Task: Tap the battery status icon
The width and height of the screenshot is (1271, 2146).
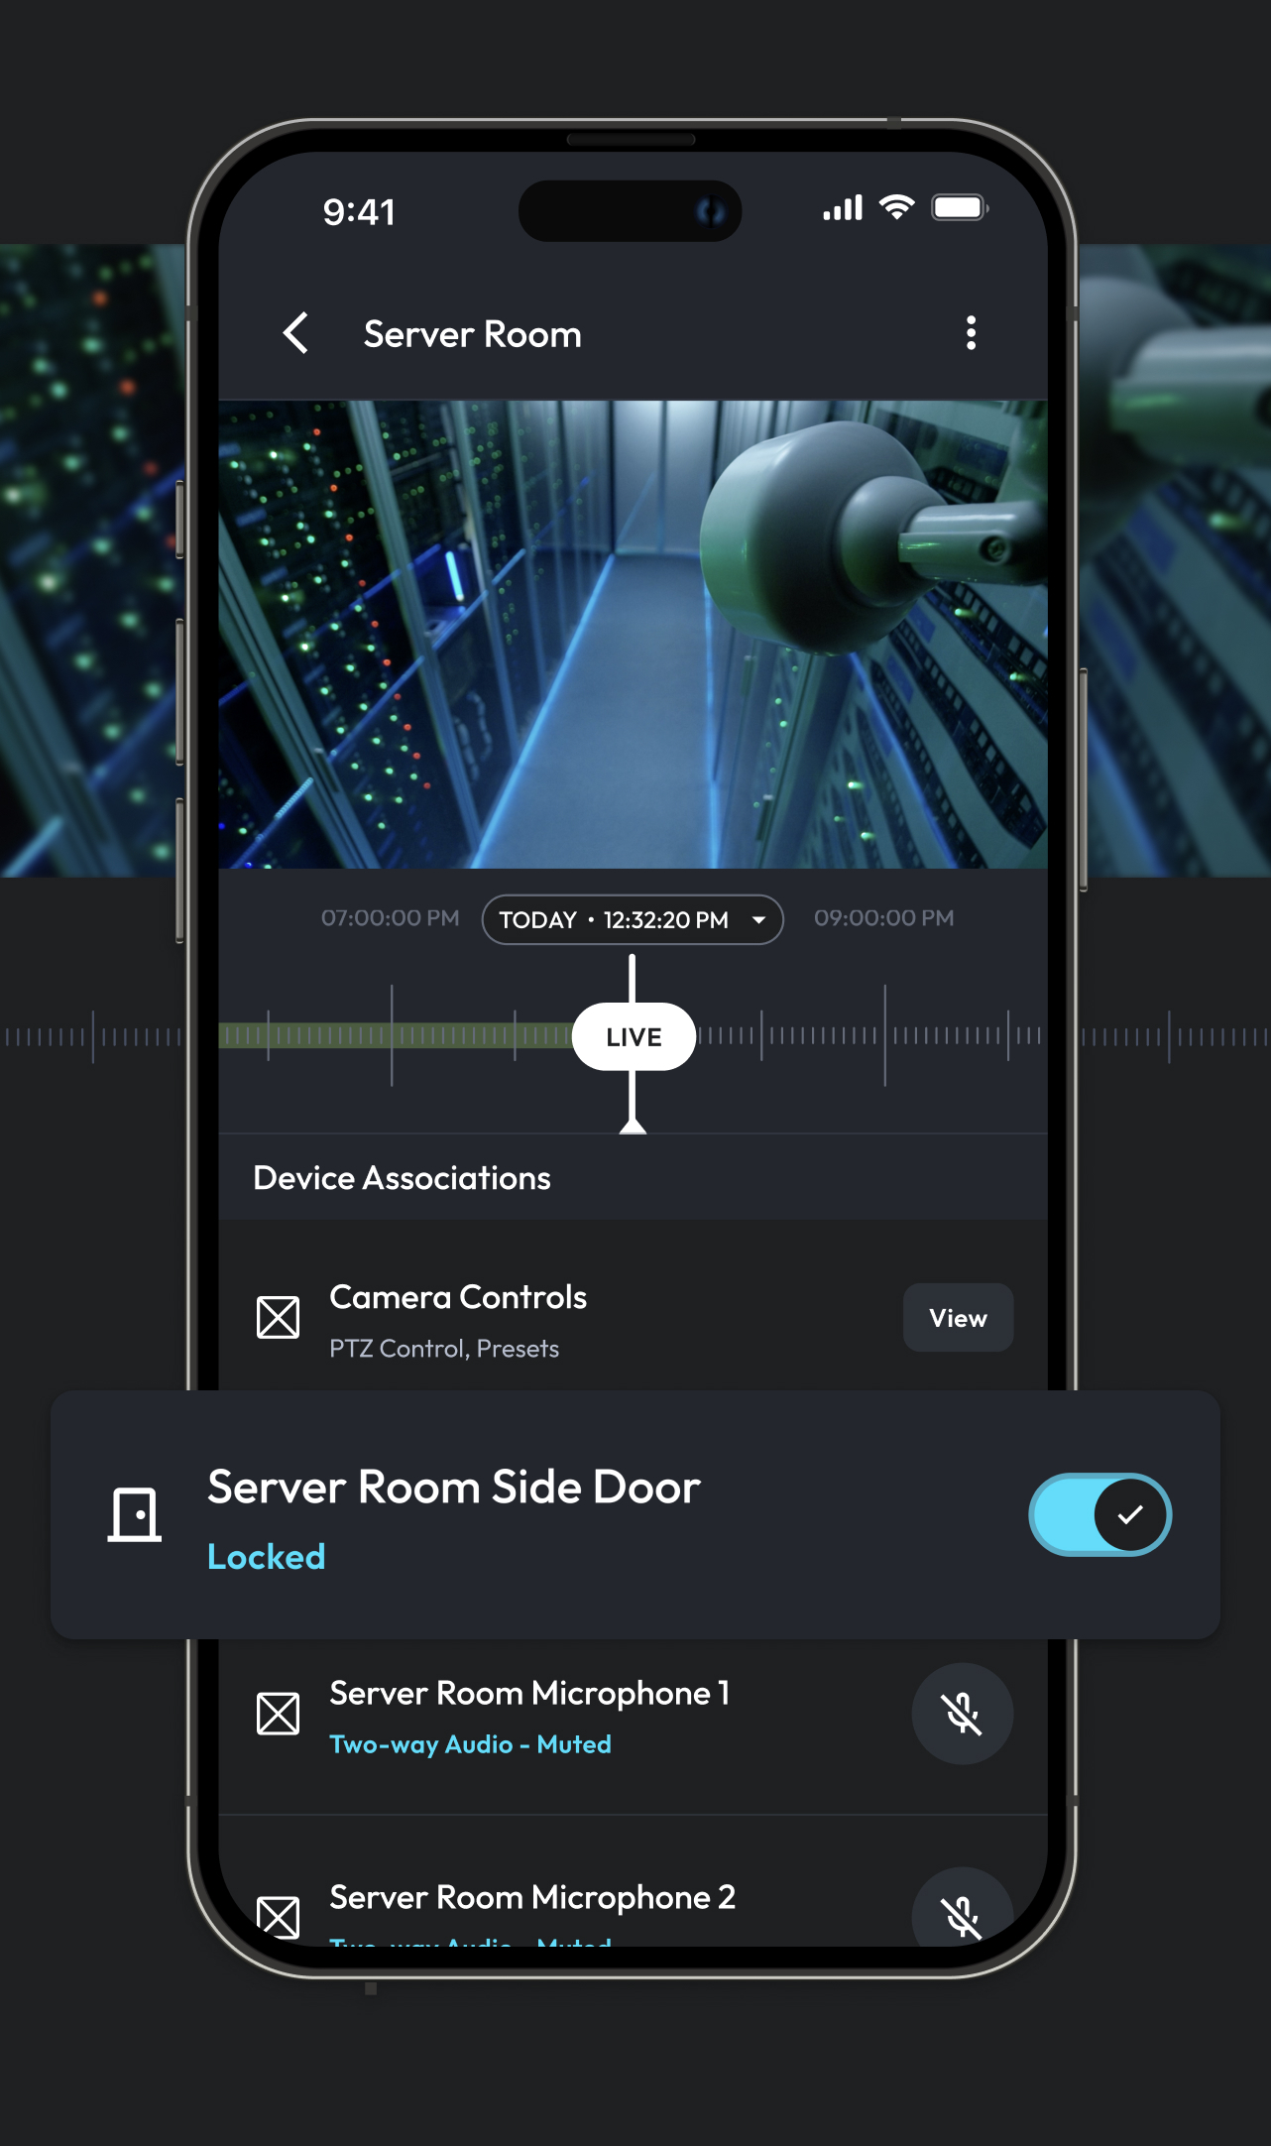Action: pyautogui.click(x=959, y=208)
